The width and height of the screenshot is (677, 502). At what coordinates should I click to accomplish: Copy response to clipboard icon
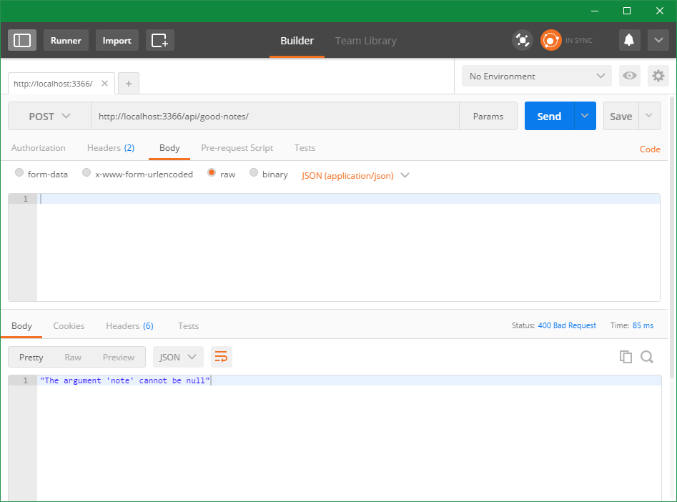(626, 357)
